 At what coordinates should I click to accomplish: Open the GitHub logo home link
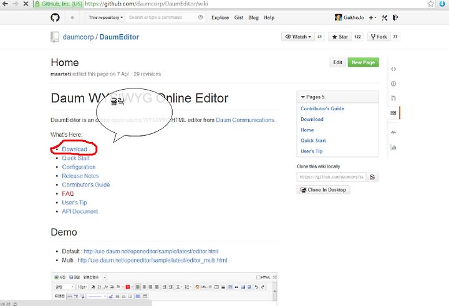[55, 17]
